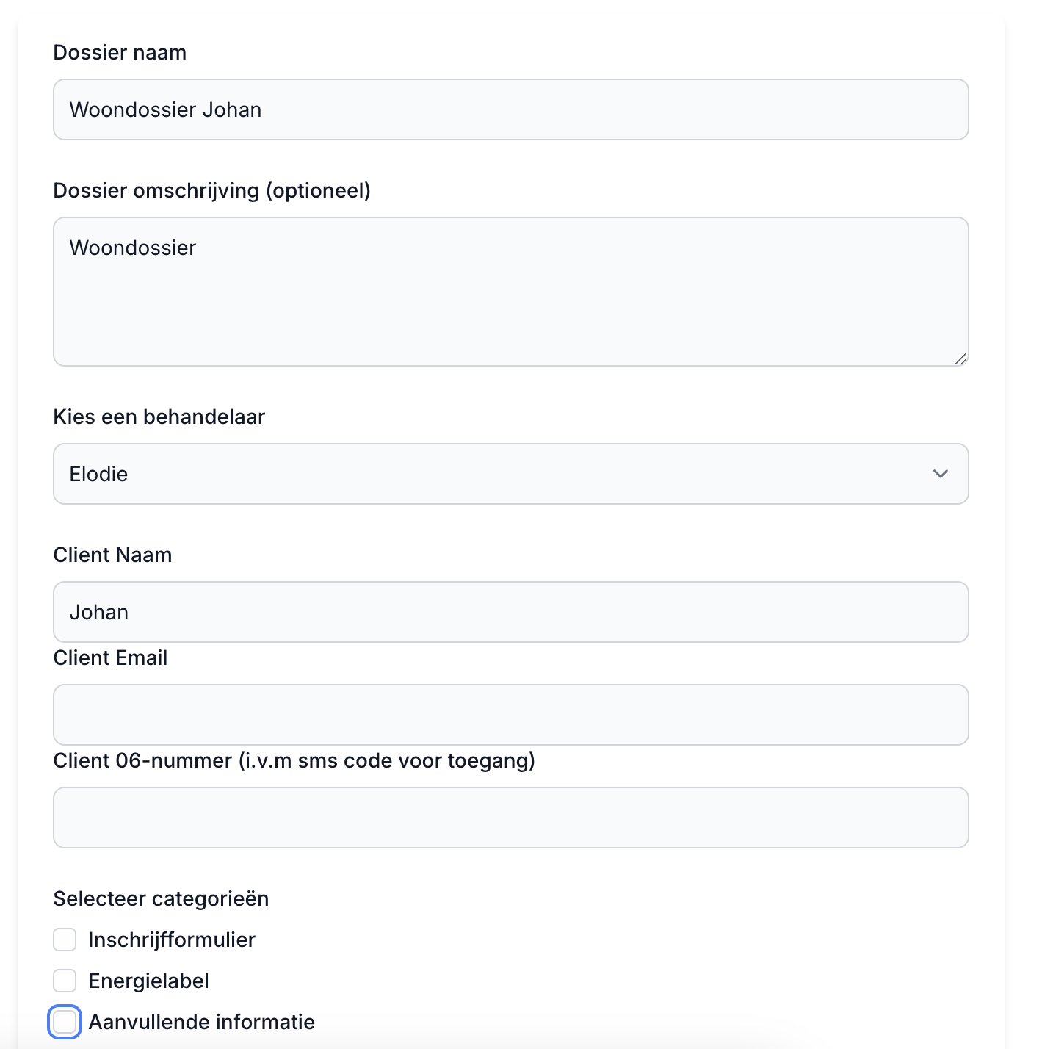Image resolution: width=1053 pixels, height=1049 pixels.
Task: Check the Aanvullende informatie checkbox
Action: click(65, 1022)
